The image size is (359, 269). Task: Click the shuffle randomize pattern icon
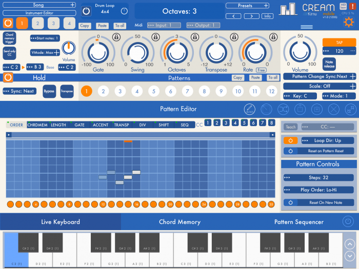(283, 109)
